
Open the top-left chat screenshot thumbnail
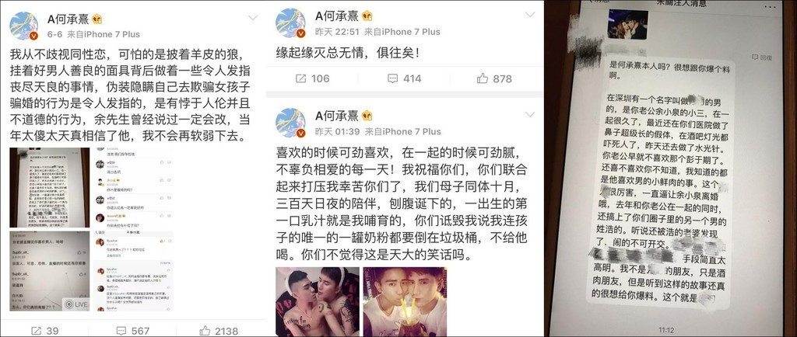point(50,187)
